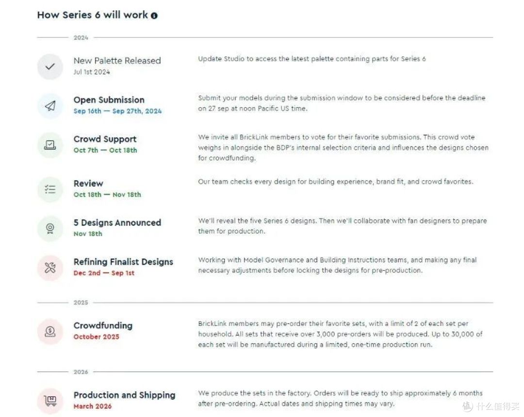Viewport: 524px width, 417px height.
Task: Select the Crowd Support heading
Action: coord(105,139)
